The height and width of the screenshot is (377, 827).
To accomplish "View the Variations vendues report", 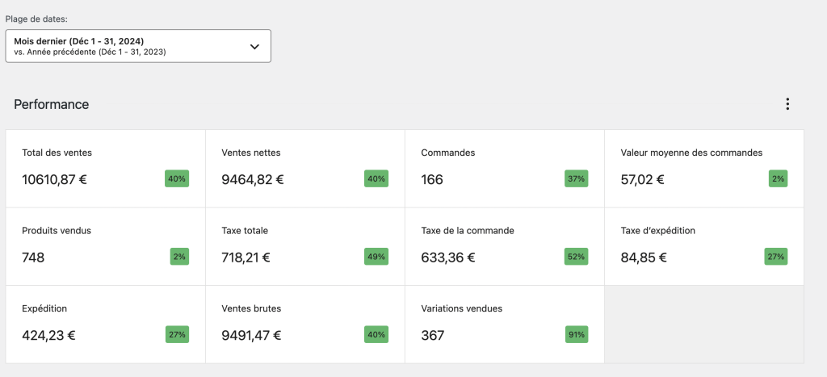I will [504, 324].
